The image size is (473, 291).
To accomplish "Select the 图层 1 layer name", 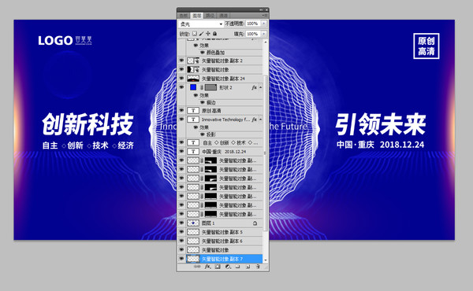I will click(208, 223).
